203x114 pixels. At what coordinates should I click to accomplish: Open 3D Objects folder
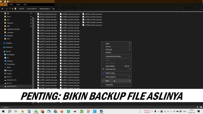point(10,55)
